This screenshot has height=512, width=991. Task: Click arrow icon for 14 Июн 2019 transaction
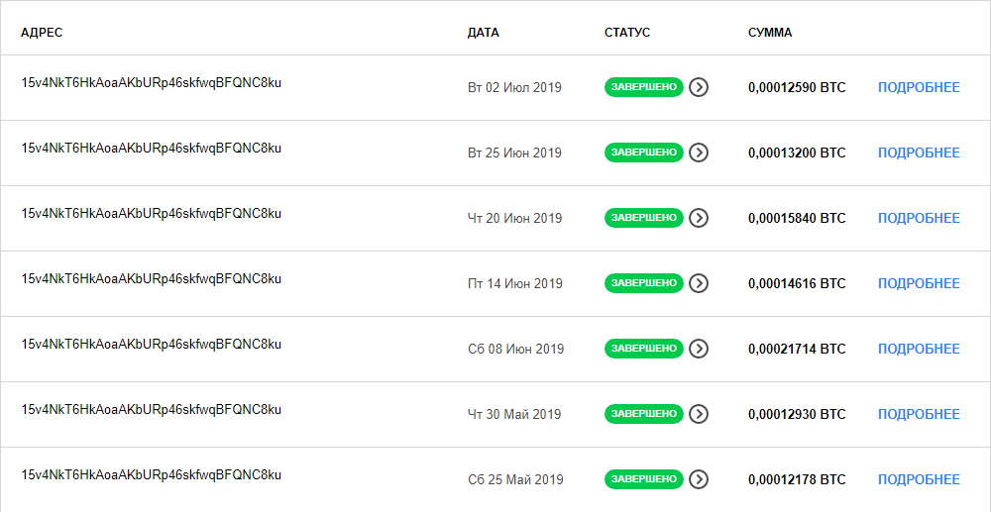coord(699,283)
